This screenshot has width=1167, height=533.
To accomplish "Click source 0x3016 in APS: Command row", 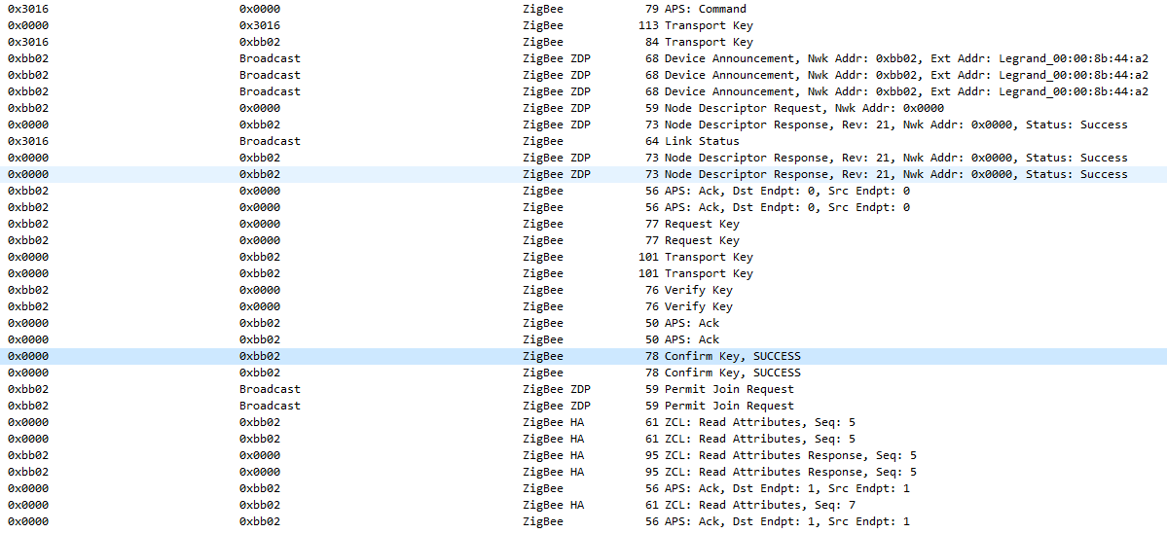I will 28,9.
